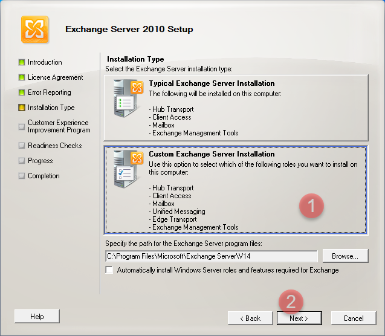
Task: Click the program files path field
Action: coord(212,256)
